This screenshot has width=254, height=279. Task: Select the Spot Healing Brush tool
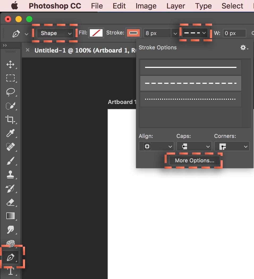[x=10, y=147]
